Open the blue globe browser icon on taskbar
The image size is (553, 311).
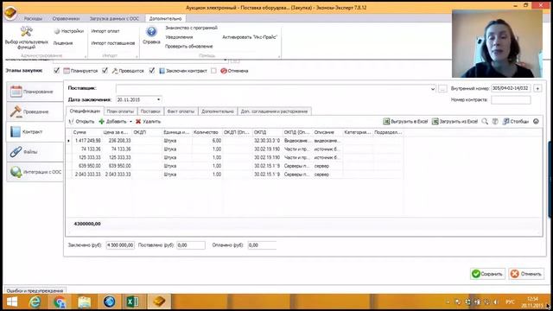pos(109,302)
